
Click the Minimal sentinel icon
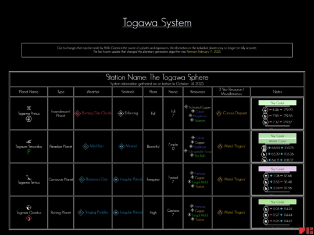tap(122, 146)
